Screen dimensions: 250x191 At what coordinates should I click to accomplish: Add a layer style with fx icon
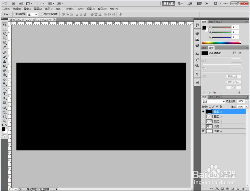click(217, 189)
